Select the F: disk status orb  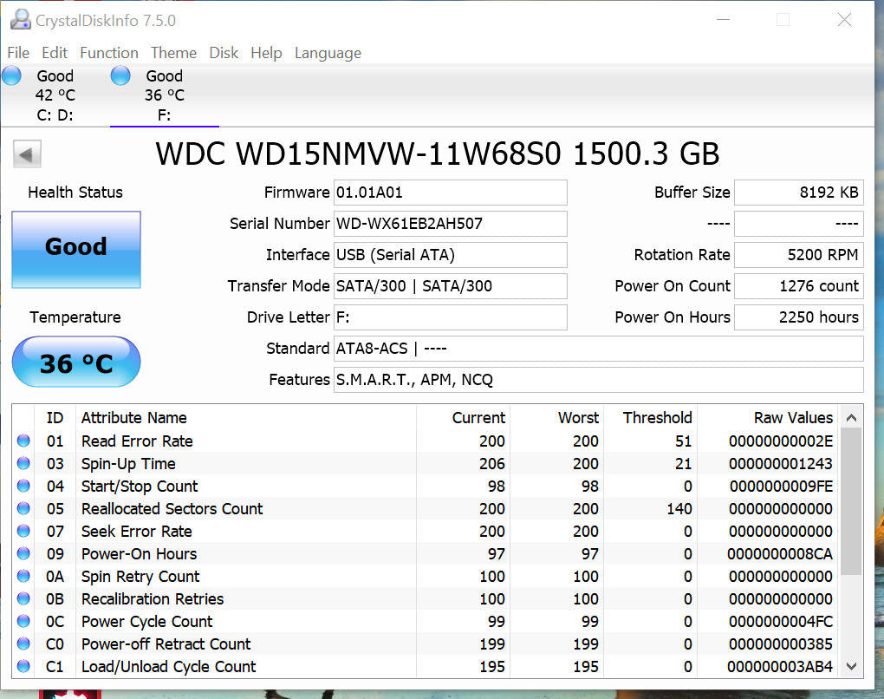pyautogui.click(x=120, y=76)
